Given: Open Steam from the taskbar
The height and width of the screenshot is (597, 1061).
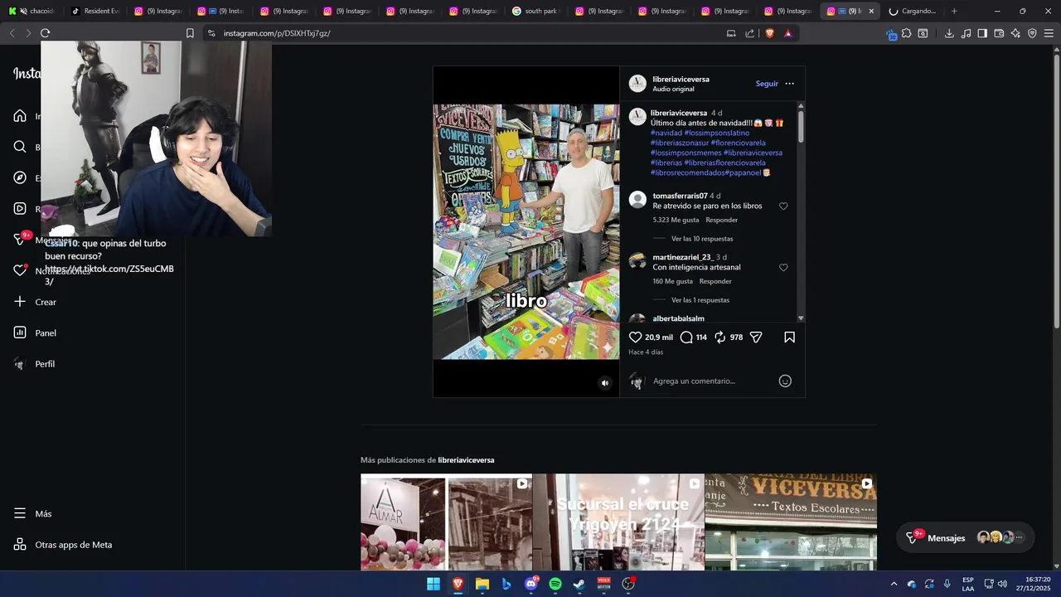Looking at the screenshot, I should 579,584.
